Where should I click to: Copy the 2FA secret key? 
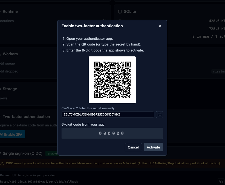[159, 114]
